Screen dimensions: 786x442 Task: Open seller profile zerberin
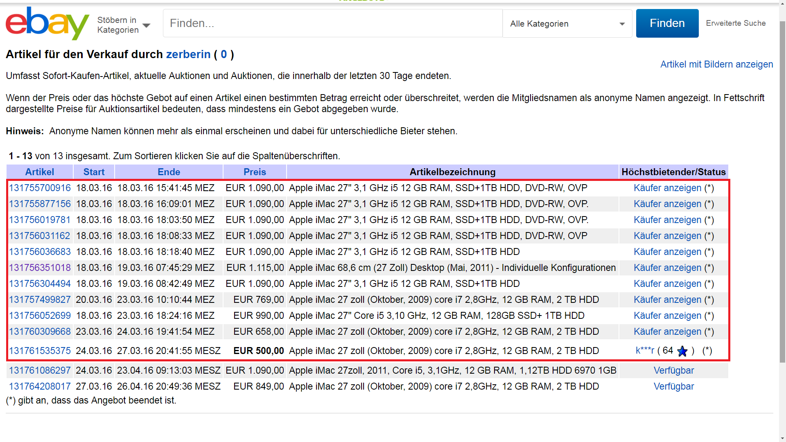188,54
